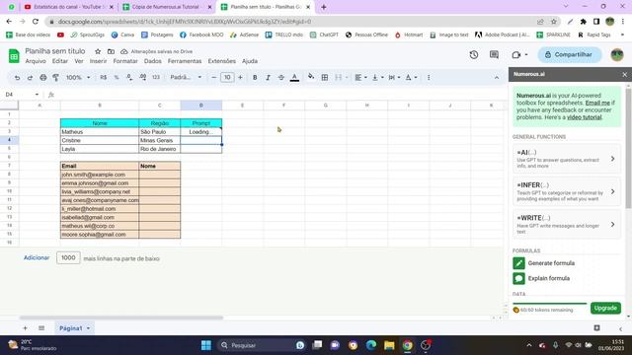632x355 pixels.
Task: Open text rotation dropdown
Action: tap(411, 77)
